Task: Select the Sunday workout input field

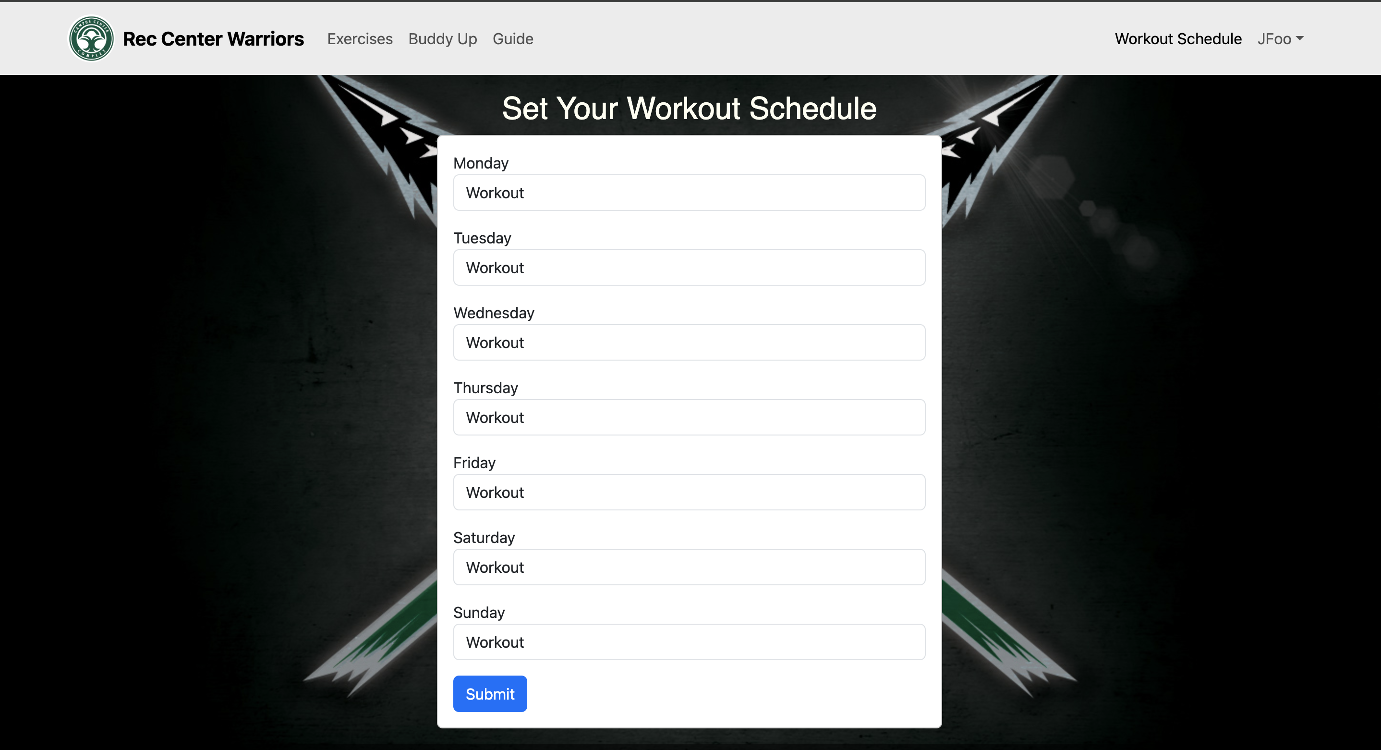Action: [689, 642]
